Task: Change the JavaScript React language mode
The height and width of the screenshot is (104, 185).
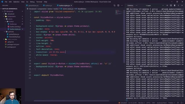Action: (162, 103)
